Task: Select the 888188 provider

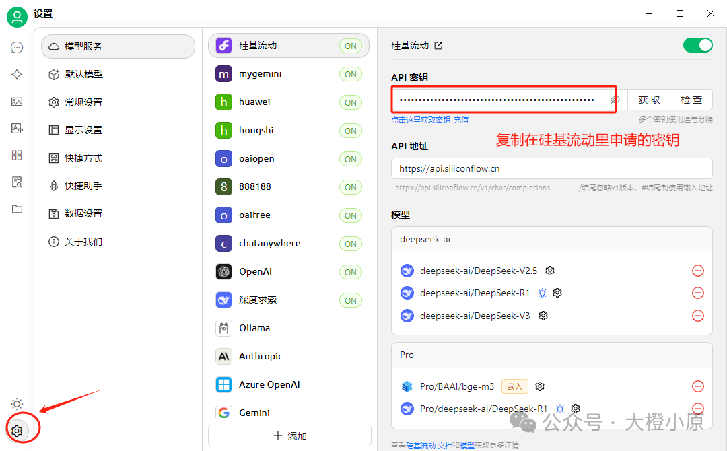Action: pyautogui.click(x=289, y=187)
